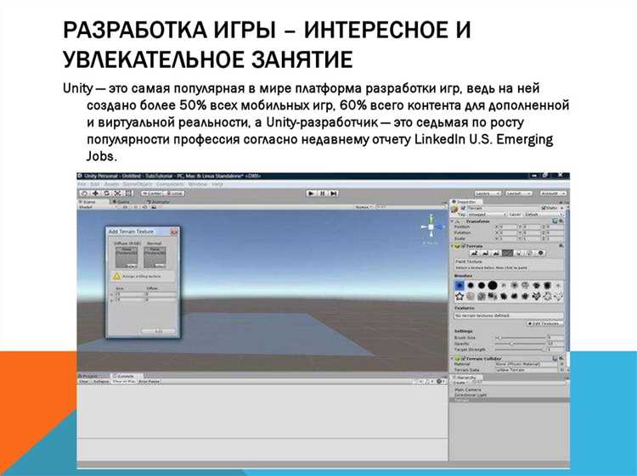Screen dimensions: 637x476
Task: Collapse the Transform component
Action: point(452,221)
